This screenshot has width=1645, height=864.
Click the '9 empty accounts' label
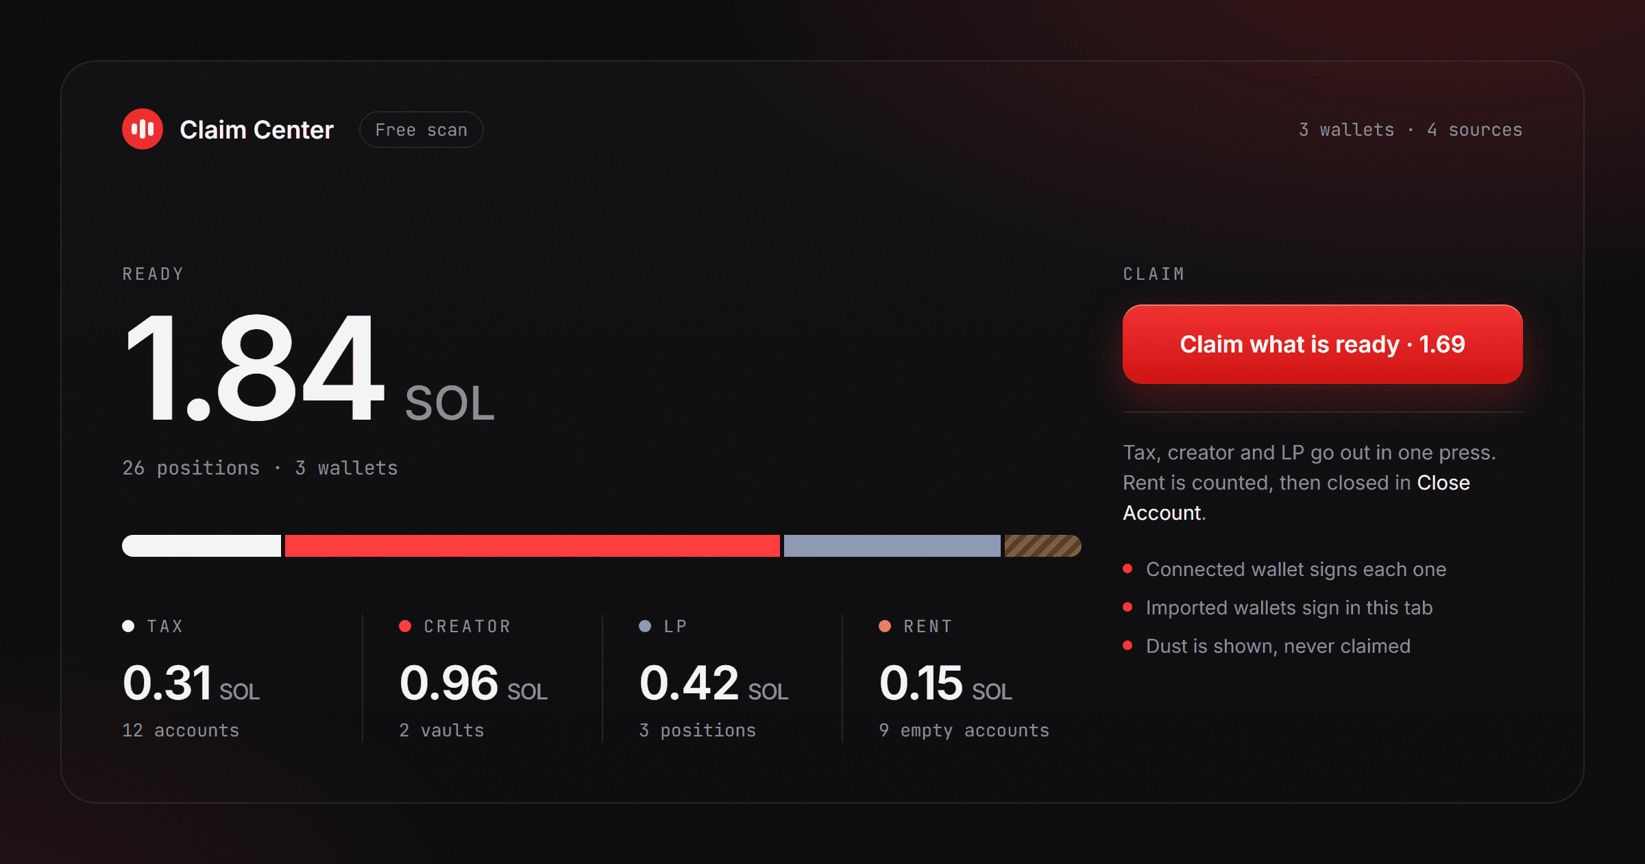(964, 730)
